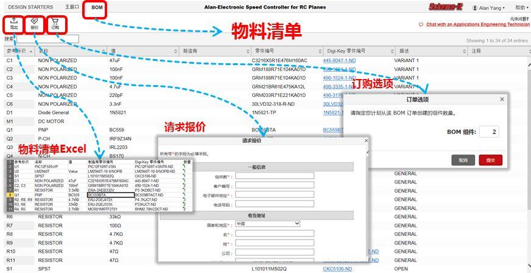Click the R7 100Ω value cell
Screen dimensions: 531x273
click(x=114, y=226)
